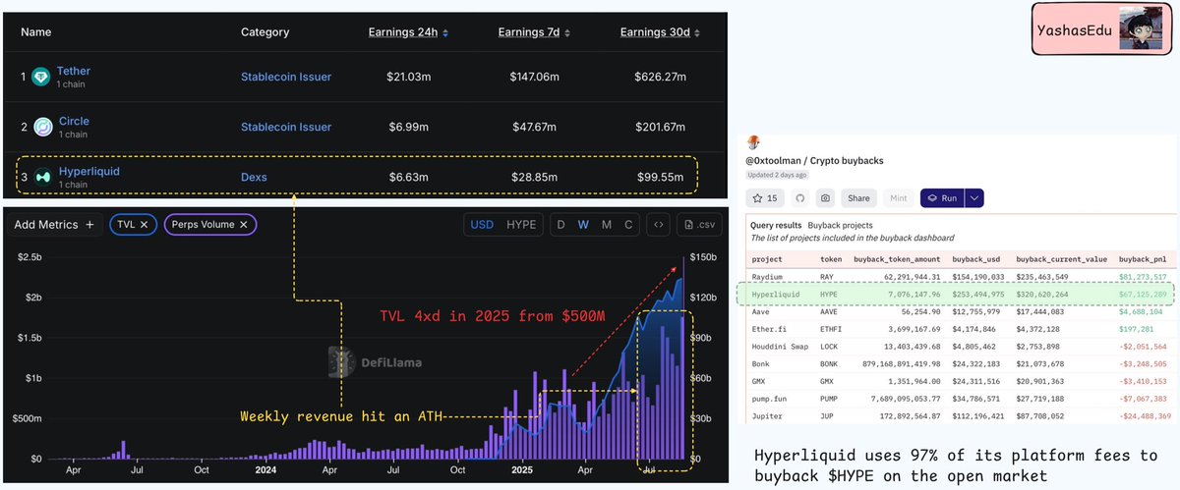Select daily D interval
The height and width of the screenshot is (490, 1180).
click(561, 225)
